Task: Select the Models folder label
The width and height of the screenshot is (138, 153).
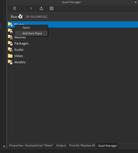Action: [20, 62]
